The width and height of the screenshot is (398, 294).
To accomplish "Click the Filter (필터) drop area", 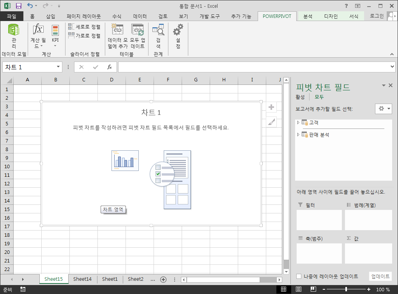I will (x=319, y=220).
